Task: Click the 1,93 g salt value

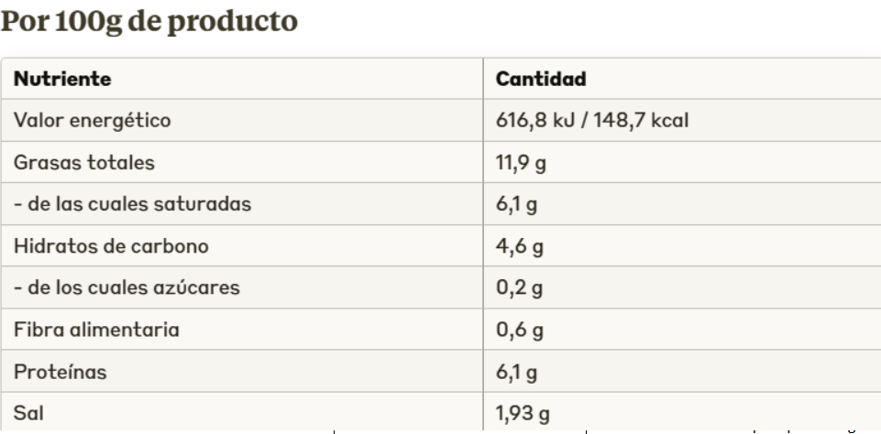Action: pyautogui.click(x=523, y=414)
